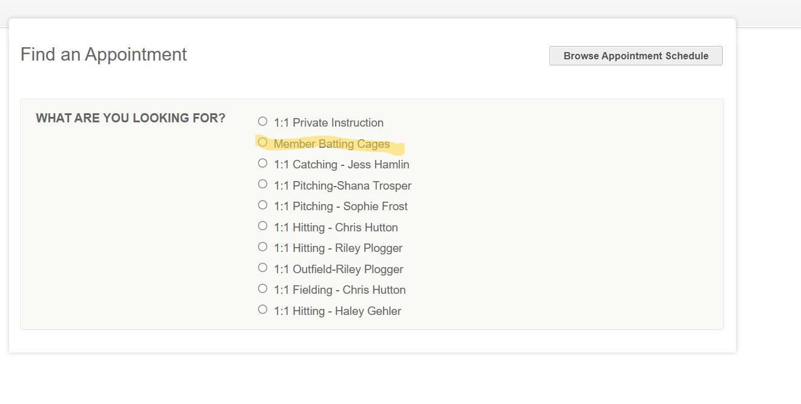Click the "1:1 Hitting - Riley Plogger" label text
This screenshot has height=404, width=801.
pyautogui.click(x=338, y=248)
